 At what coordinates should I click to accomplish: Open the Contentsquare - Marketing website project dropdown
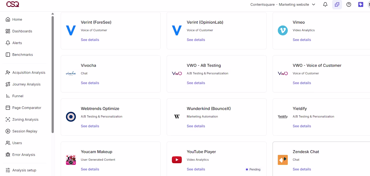(x=283, y=5)
